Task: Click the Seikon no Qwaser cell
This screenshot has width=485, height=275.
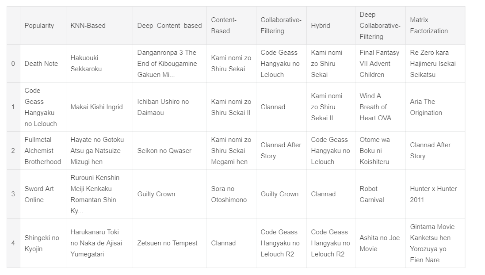Action: [x=164, y=151]
